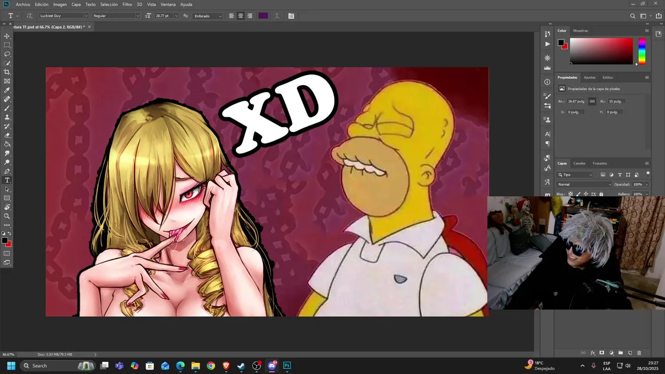Select the Quick Selection tool
This screenshot has width=665, height=374.
point(7,63)
